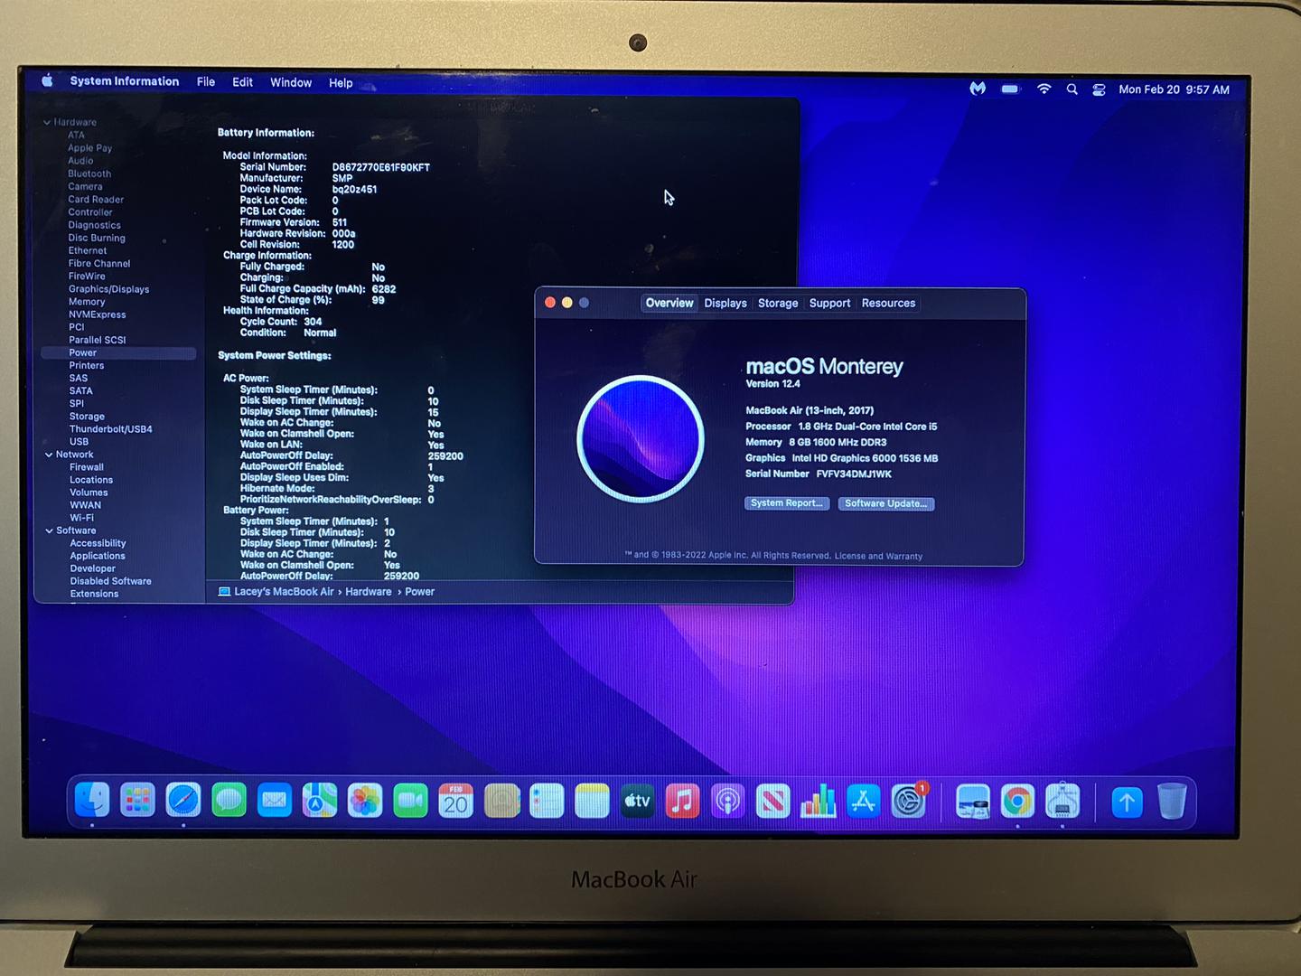Launch Safari from the dock
Viewport: 1301px width, 976px height.
pyautogui.click(x=183, y=800)
